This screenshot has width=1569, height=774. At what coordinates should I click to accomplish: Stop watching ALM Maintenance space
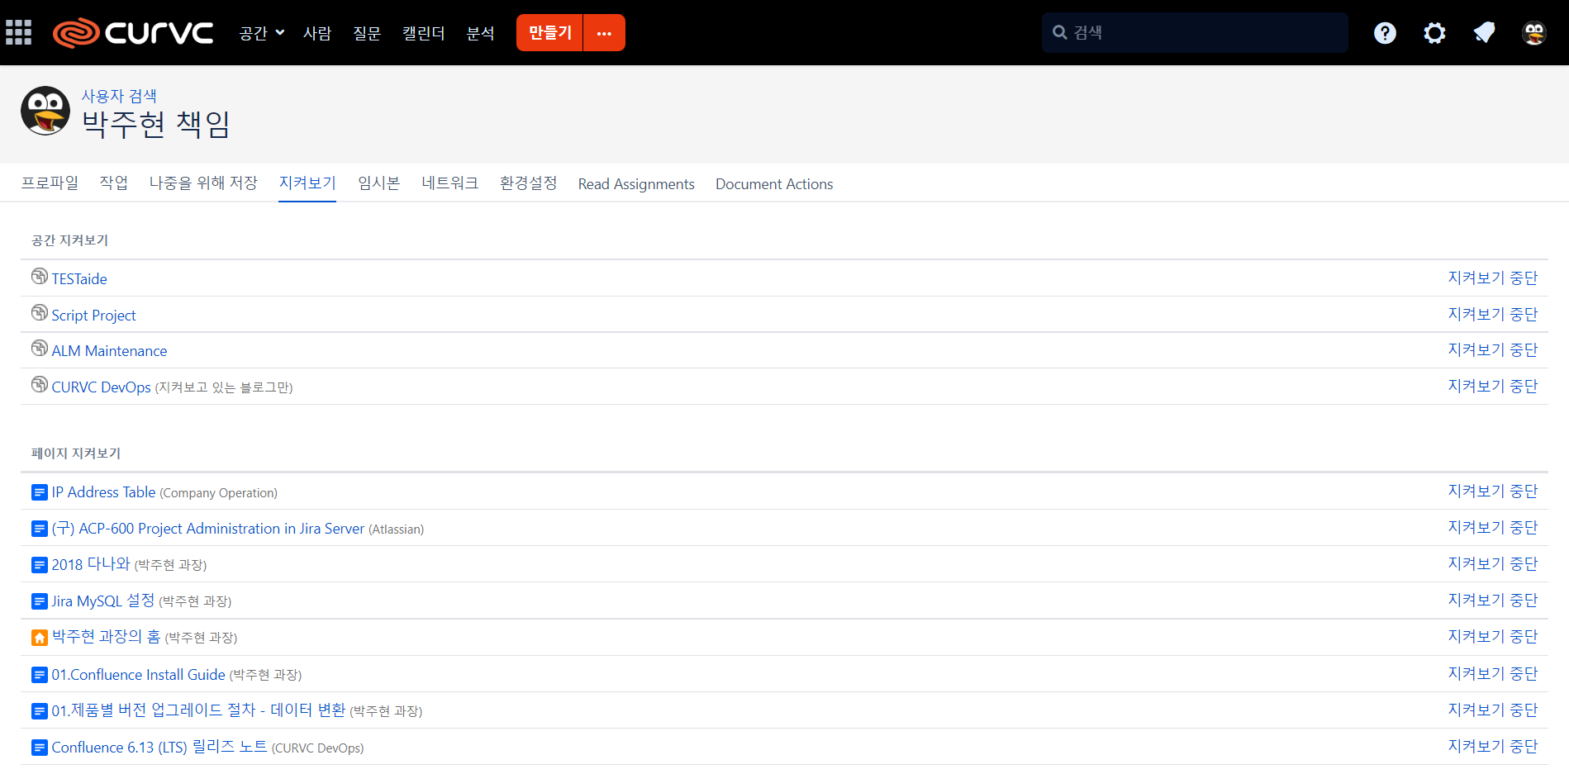tap(1493, 349)
